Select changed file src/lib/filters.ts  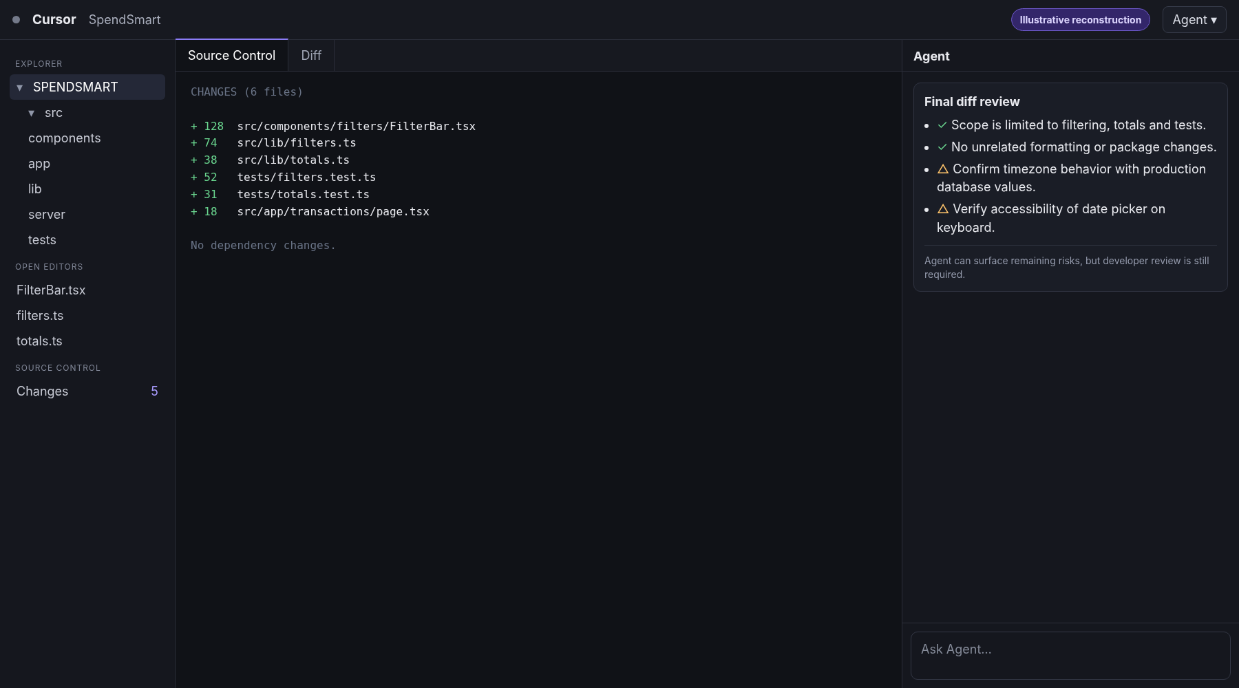[297, 143]
